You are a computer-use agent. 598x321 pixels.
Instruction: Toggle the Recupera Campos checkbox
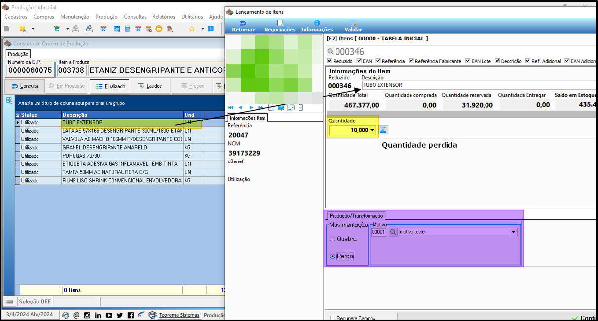[x=333, y=318]
